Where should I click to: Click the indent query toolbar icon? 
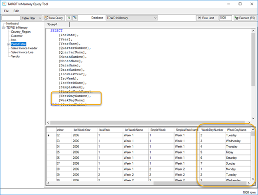click(x=69, y=18)
